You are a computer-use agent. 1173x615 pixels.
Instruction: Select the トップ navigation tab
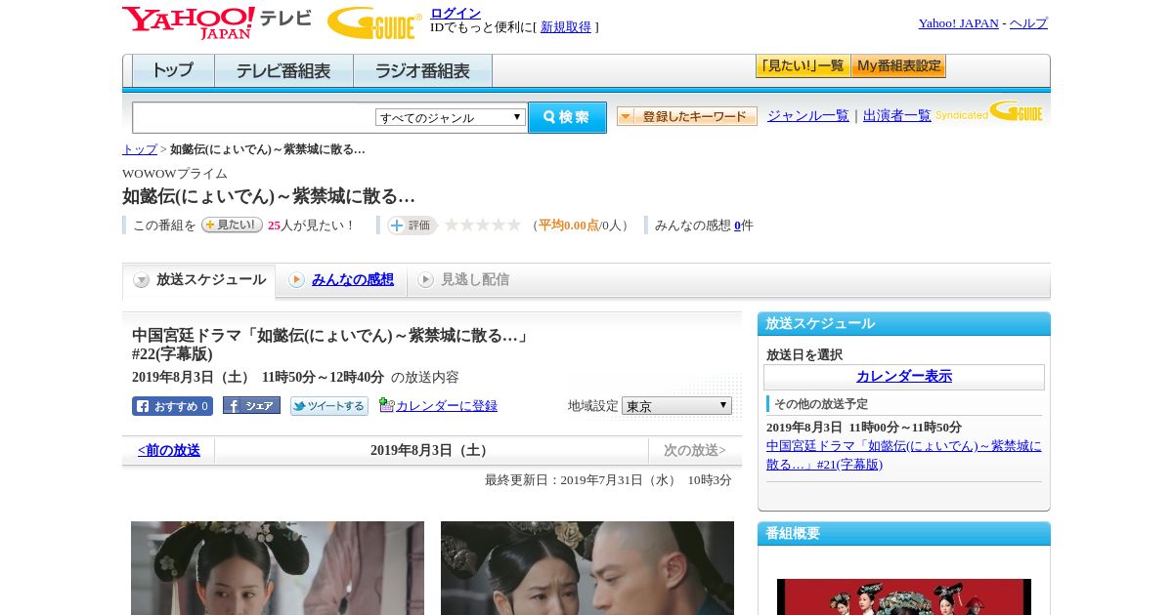tap(173, 70)
